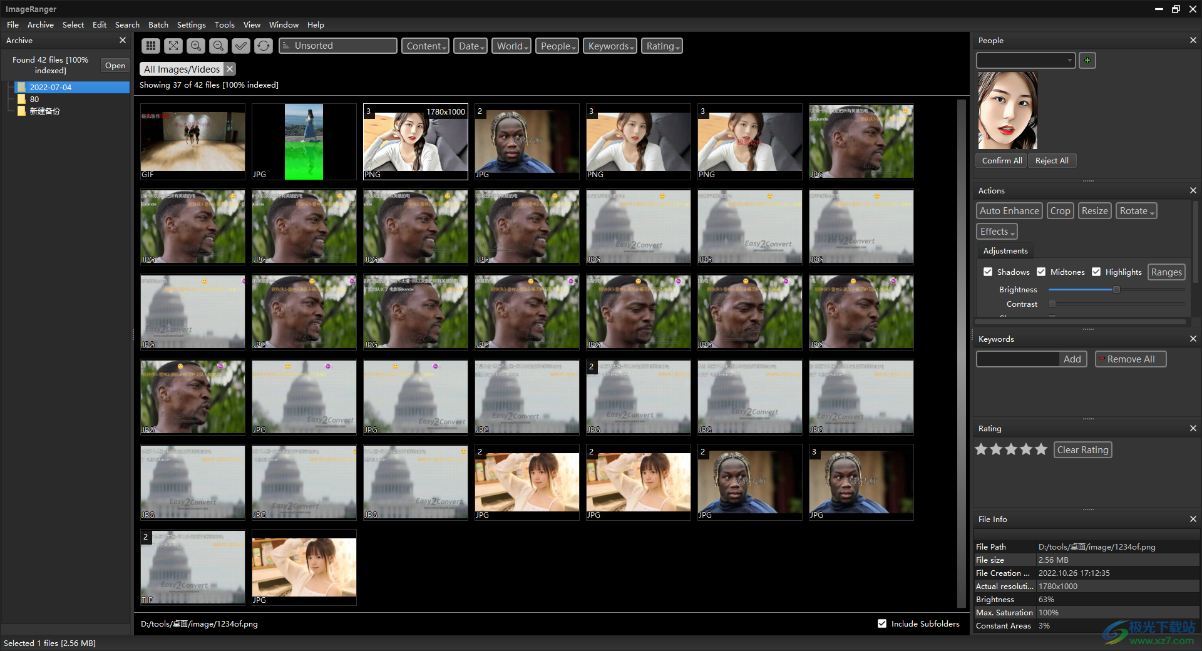Open the Unsorted sorting dropdown
Image resolution: width=1202 pixels, height=651 pixels.
point(337,46)
